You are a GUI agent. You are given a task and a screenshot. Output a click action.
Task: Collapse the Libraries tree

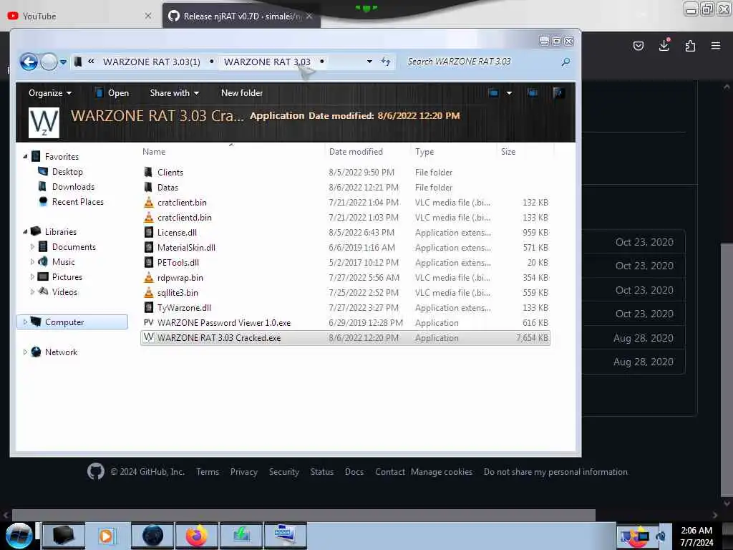click(x=25, y=231)
